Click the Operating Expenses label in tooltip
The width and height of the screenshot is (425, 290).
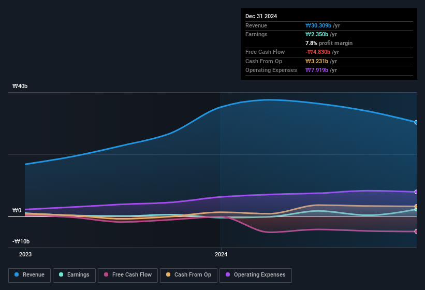tap(271, 70)
